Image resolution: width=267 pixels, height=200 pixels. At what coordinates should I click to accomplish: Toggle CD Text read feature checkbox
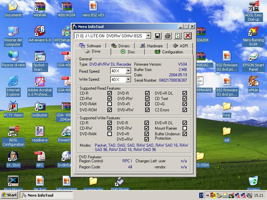point(185,98)
